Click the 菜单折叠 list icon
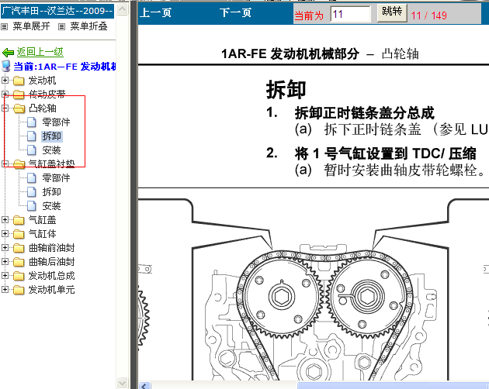This screenshot has height=389, width=489. coord(62,27)
